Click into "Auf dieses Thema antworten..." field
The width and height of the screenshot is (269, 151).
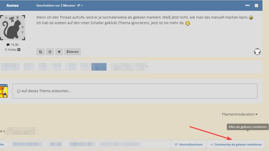tap(134, 91)
